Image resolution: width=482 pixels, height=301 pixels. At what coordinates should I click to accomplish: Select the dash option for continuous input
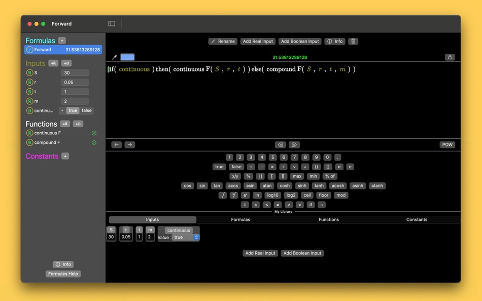click(x=62, y=110)
